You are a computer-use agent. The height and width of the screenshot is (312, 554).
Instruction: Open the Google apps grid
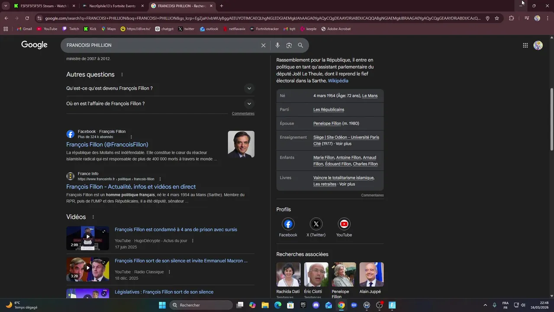pos(525,45)
